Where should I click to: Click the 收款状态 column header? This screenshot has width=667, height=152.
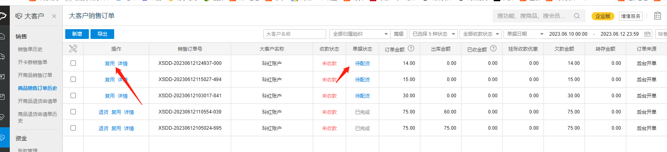pos(329,49)
